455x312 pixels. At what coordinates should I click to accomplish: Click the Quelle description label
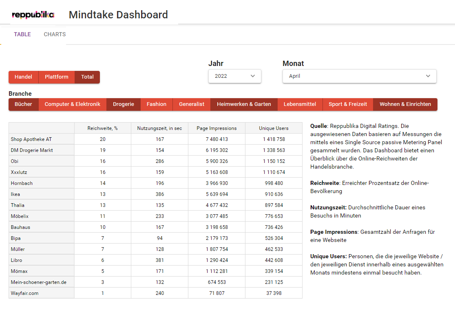pyautogui.click(x=318, y=126)
